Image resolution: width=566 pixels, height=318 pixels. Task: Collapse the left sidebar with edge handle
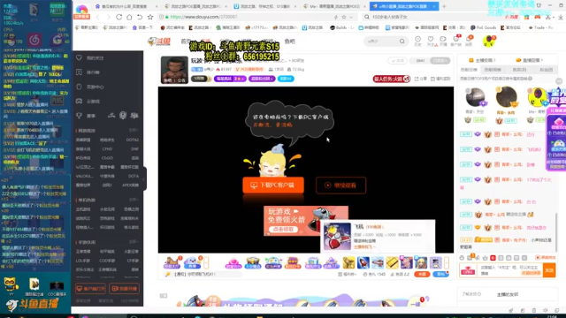click(144, 178)
